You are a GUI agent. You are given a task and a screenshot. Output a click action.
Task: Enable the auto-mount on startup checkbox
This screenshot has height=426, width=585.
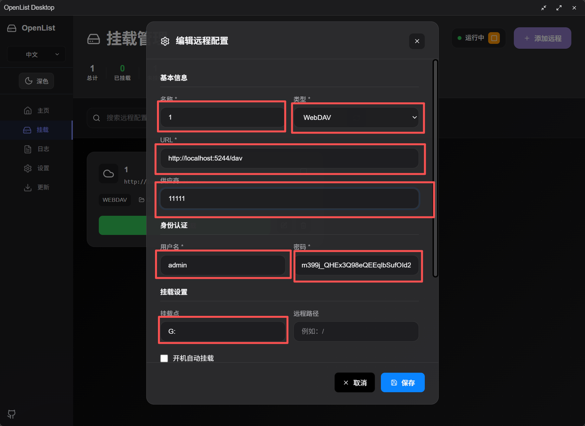(x=164, y=358)
